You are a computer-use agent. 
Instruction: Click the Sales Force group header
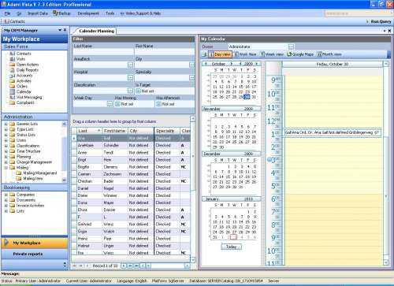pyautogui.click(x=35, y=46)
